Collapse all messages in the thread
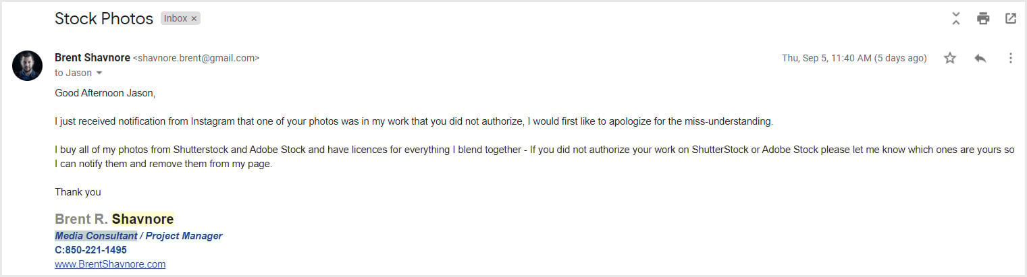The height and width of the screenshot is (277, 1027). pyautogui.click(x=955, y=18)
